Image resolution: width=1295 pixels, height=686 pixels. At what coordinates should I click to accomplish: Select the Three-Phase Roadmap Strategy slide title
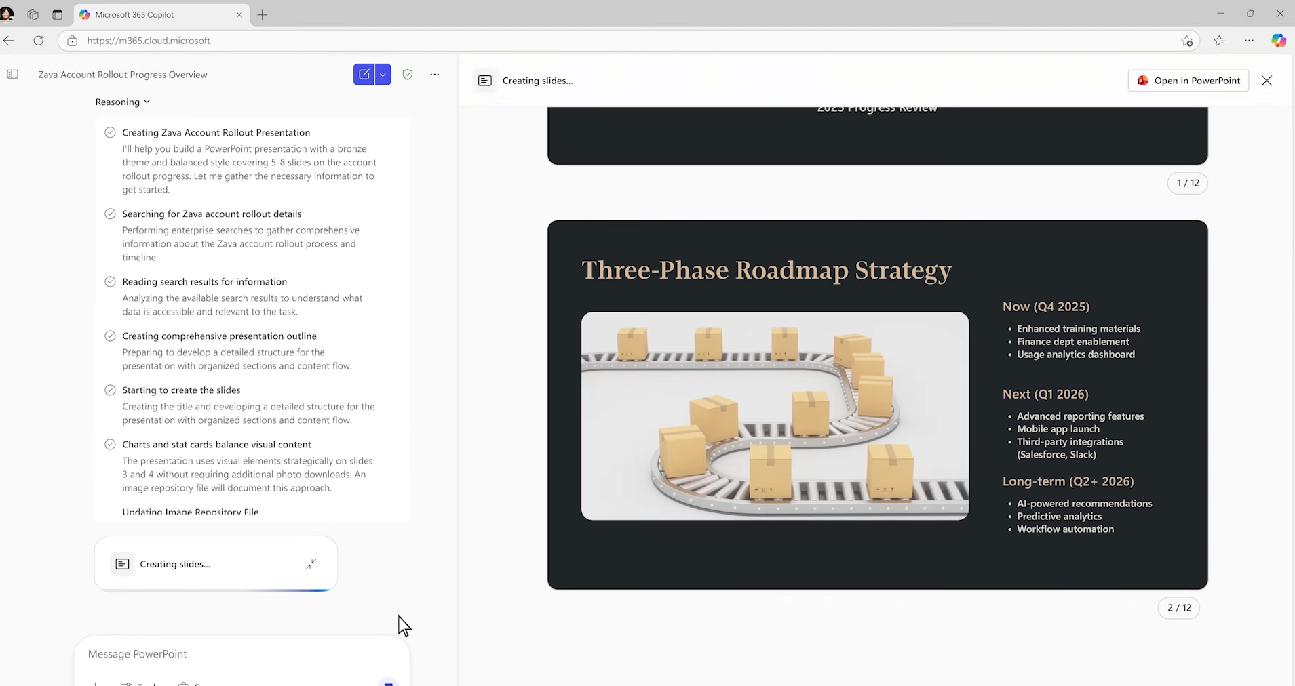pyautogui.click(x=767, y=270)
